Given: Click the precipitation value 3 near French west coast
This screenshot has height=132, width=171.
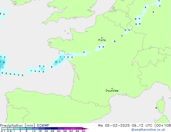Looking at the screenshot, I should (56, 62).
